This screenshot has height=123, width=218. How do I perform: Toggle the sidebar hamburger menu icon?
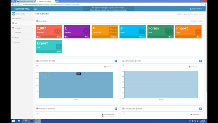pos(36,9)
